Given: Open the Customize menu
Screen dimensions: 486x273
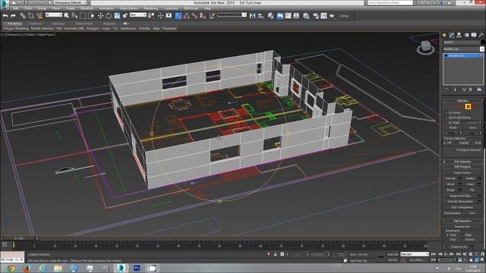Looking at the screenshot, I should [171, 8].
